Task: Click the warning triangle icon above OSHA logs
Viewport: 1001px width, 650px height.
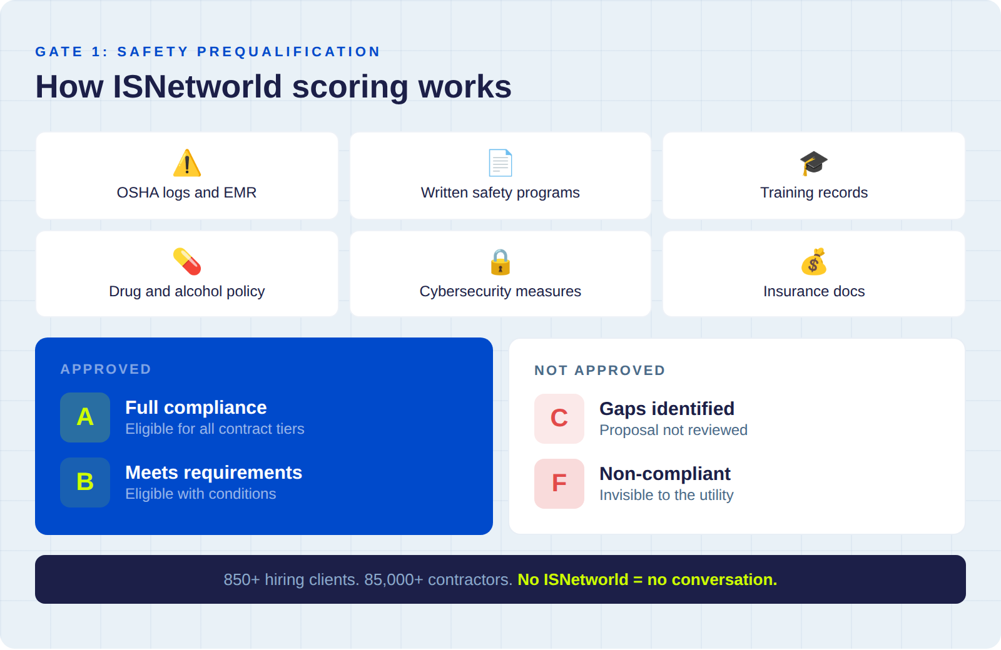Action: click(x=186, y=163)
